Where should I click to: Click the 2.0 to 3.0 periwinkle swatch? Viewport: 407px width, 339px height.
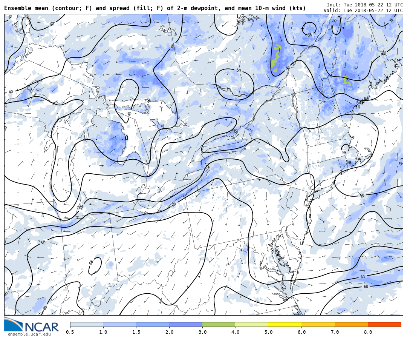click(186, 324)
